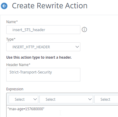Click the 'Use this action type' help text
The height and width of the screenshot is (117, 118).
pos(39,57)
